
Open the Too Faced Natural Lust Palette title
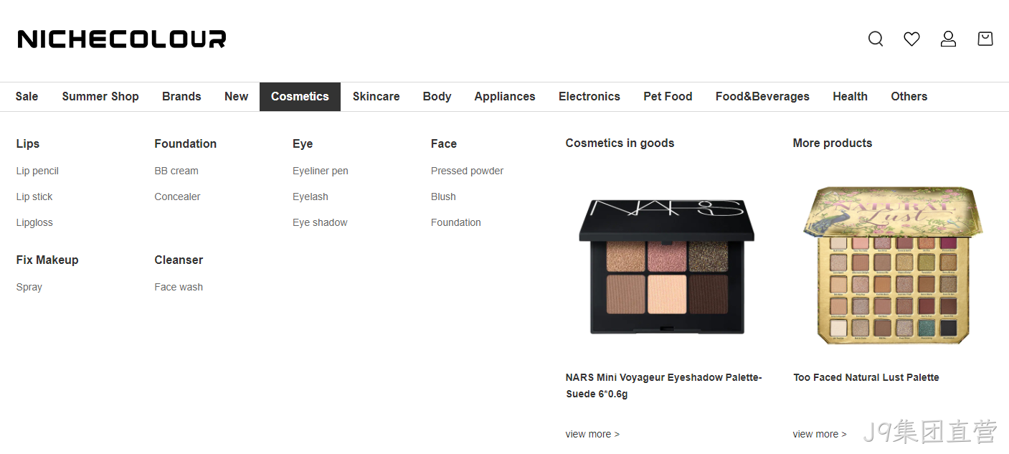(866, 377)
